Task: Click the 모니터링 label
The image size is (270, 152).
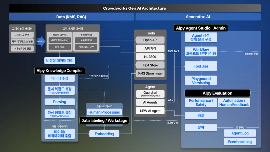Action: [240, 127]
